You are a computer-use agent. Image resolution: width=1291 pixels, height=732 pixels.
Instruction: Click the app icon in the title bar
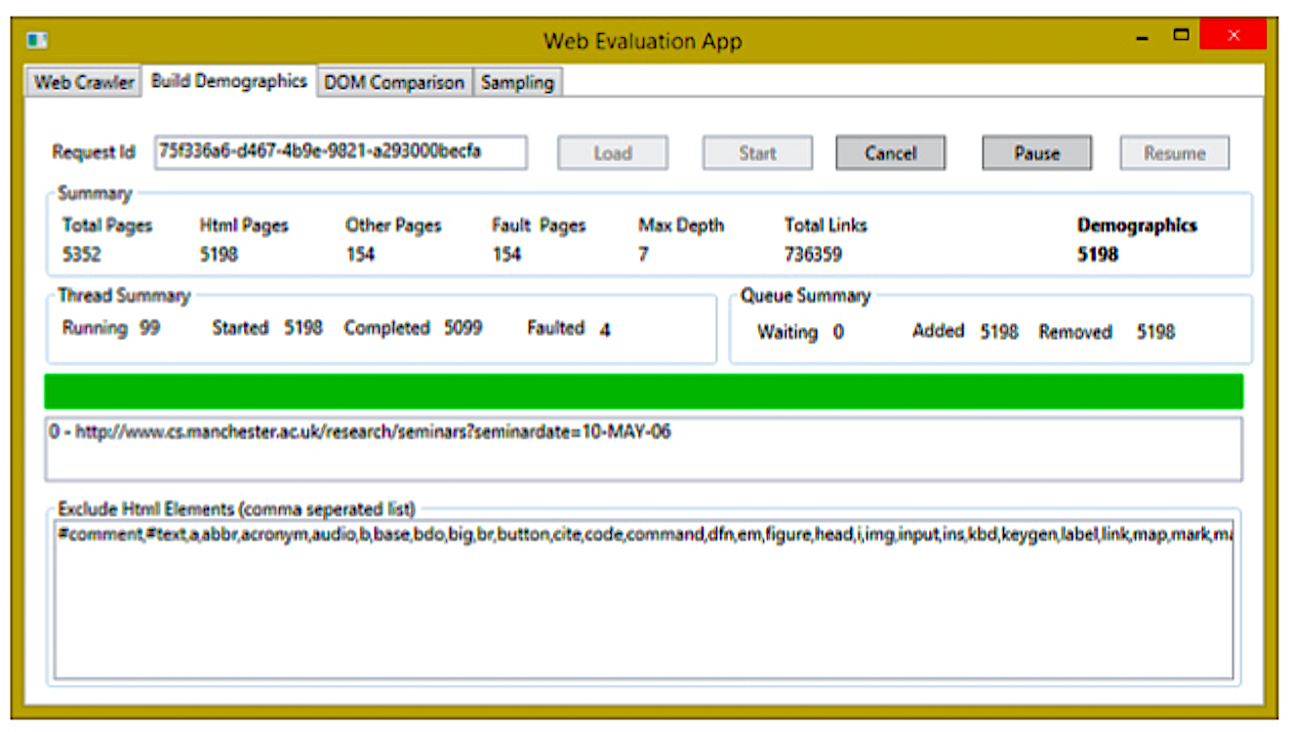pos(38,41)
